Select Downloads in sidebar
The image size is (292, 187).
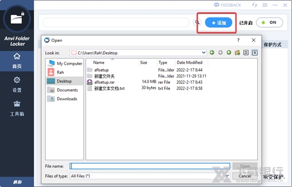click(x=64, y=99)
